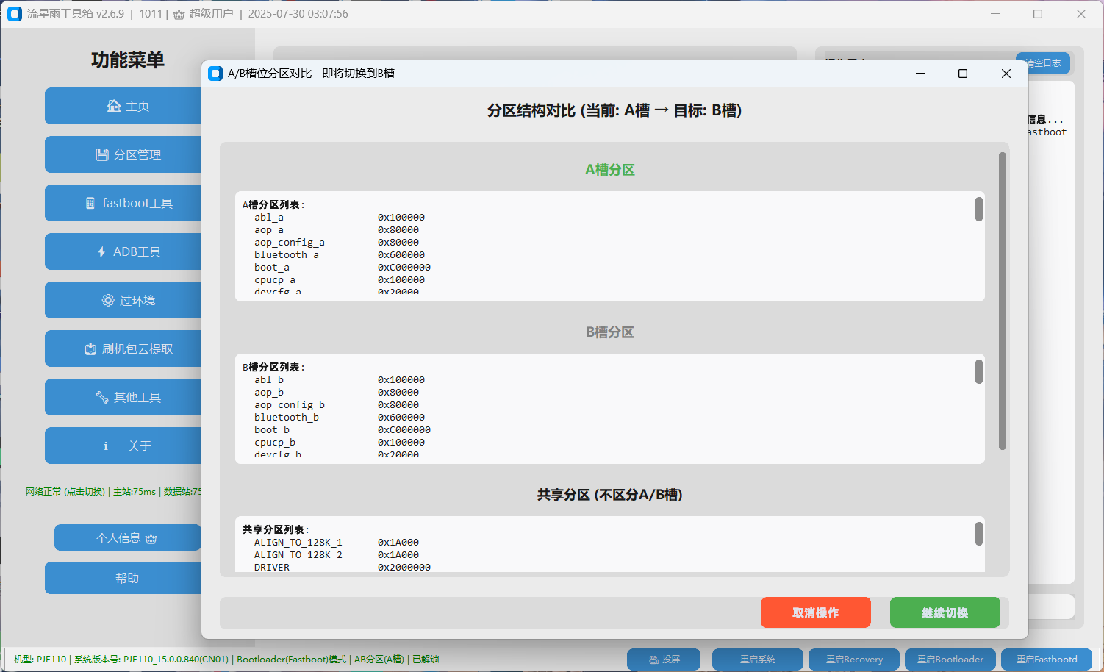Click the fastboot工具 device icon
The width and height of the screenshot is (1104, 672).
[x=90, y=203]
